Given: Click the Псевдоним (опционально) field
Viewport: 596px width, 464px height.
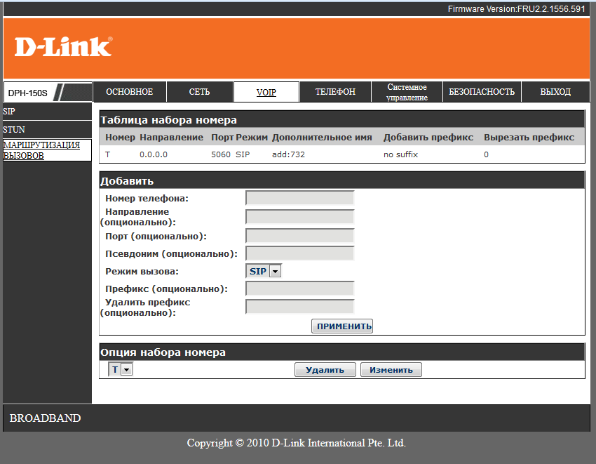Looking at the screenshot, I should pos(299,253).
